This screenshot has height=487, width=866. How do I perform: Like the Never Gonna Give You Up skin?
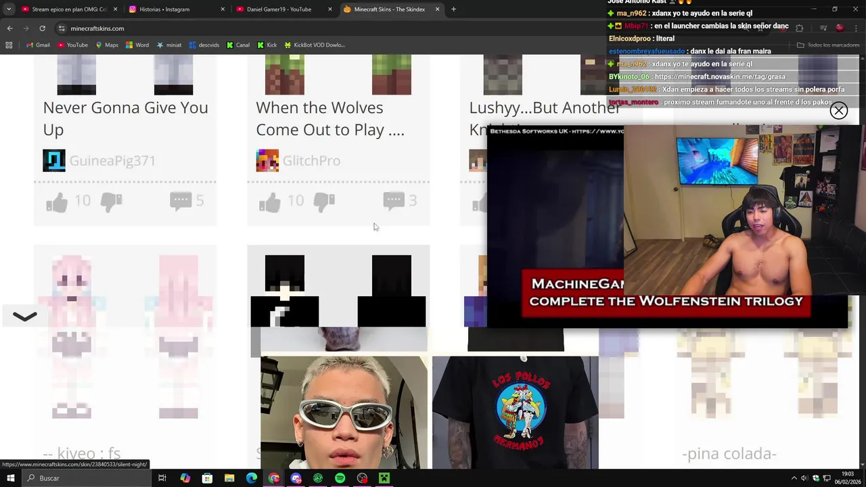click(x=57, y=201)
